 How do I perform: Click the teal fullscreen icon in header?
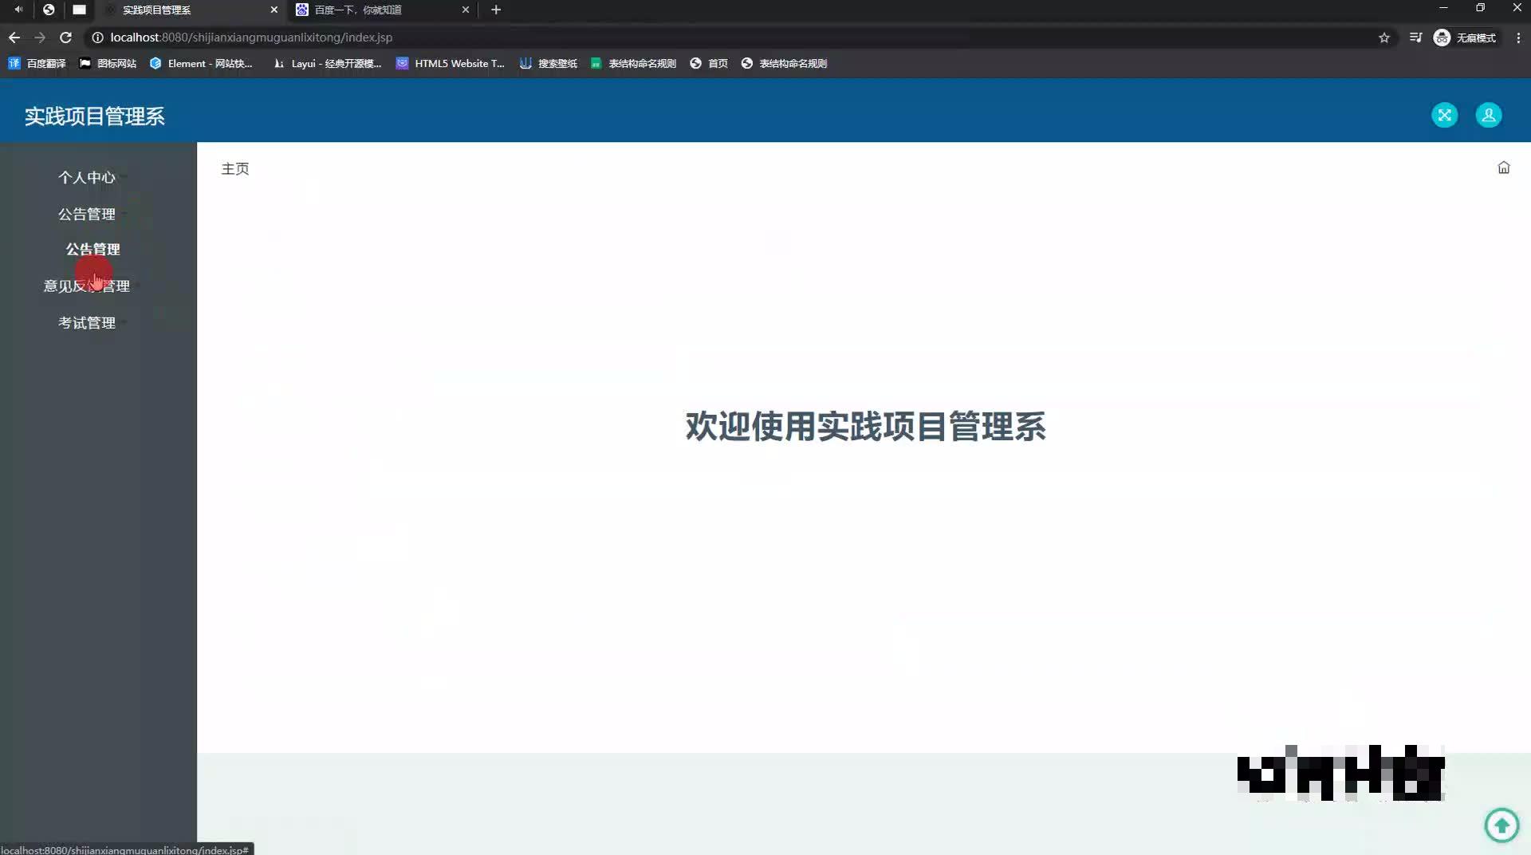[1445, 115]
